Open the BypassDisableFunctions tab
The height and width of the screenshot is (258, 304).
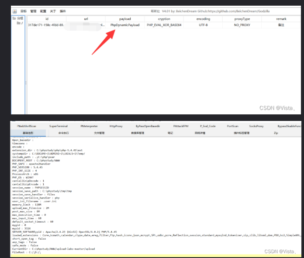pos(289,126)
